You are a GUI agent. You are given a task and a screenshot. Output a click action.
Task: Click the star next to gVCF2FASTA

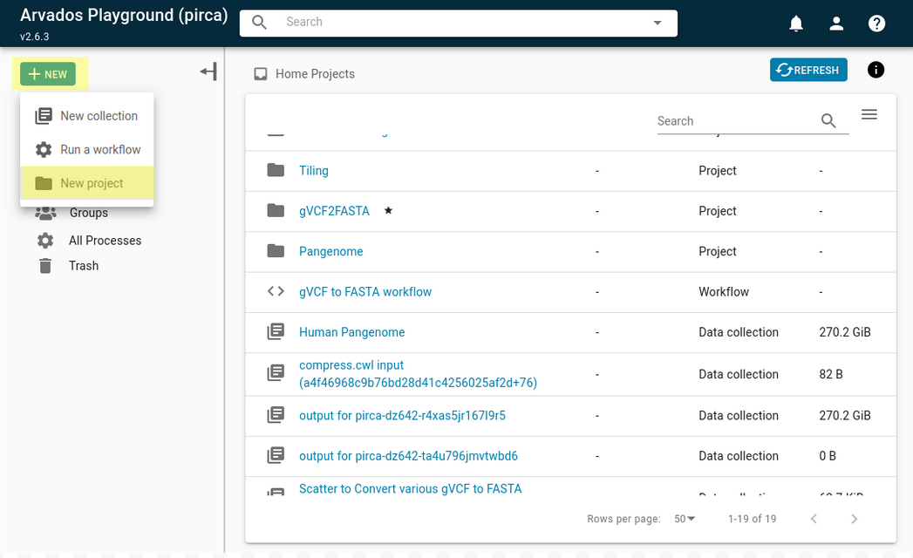click(x=388, y=211)
